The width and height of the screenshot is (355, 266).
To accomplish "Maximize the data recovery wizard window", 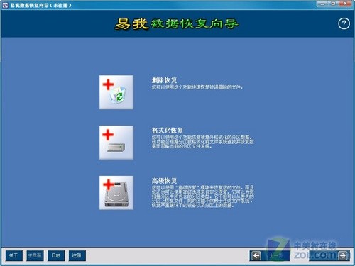I will pos(333,4).
